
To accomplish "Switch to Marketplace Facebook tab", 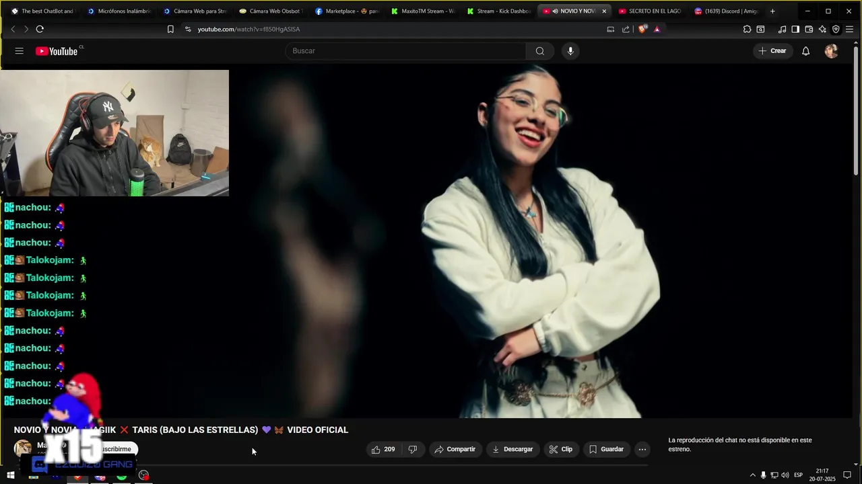I will [347, 11].
